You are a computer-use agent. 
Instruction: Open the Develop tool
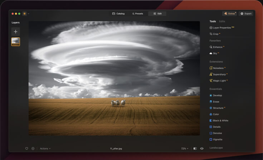click(216, 95)
